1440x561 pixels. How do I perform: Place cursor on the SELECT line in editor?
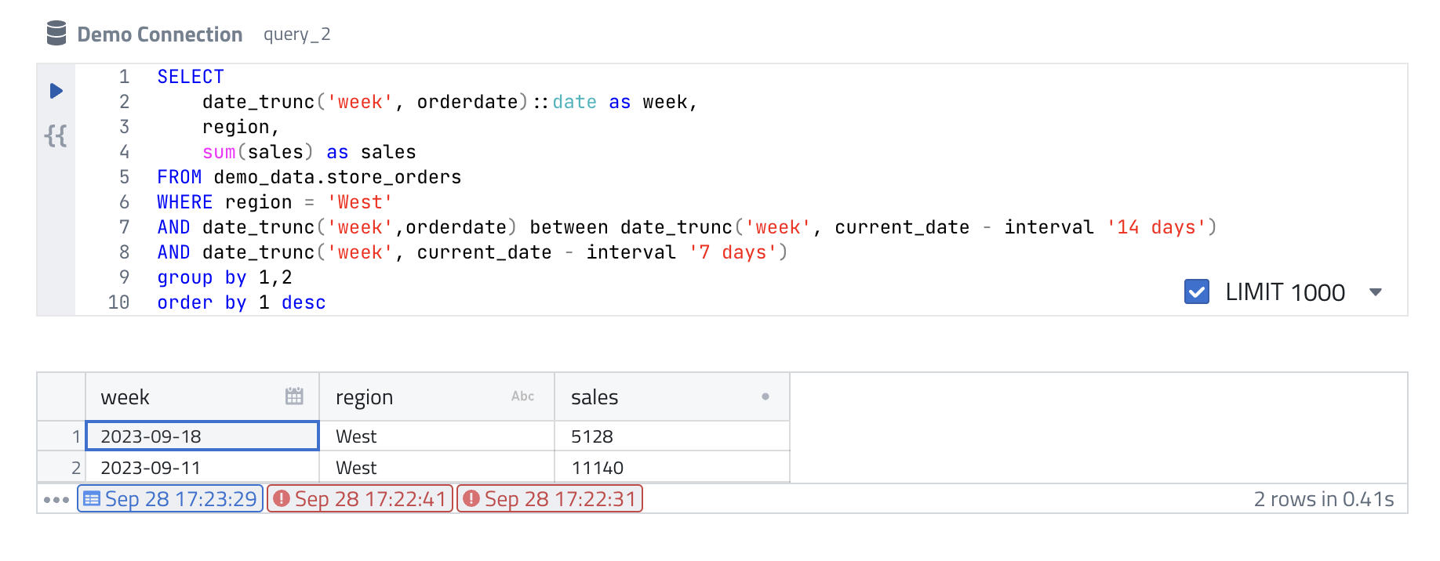coord(191,77)
